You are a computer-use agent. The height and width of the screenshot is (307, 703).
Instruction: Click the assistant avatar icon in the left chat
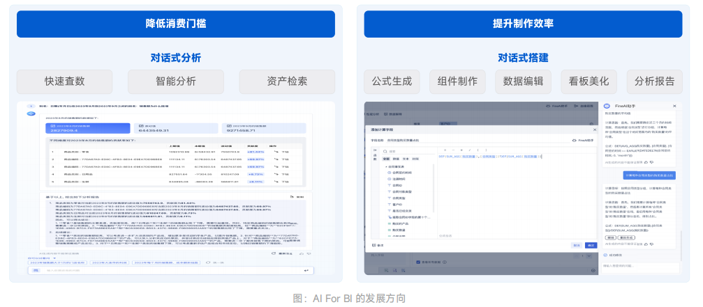[31, 113]
